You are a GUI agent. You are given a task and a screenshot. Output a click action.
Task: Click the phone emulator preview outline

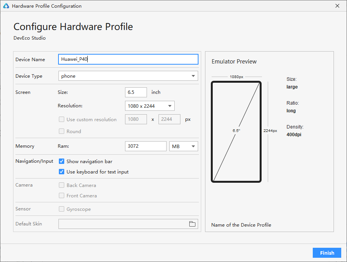pyautogui.click(x=236, y=131)
